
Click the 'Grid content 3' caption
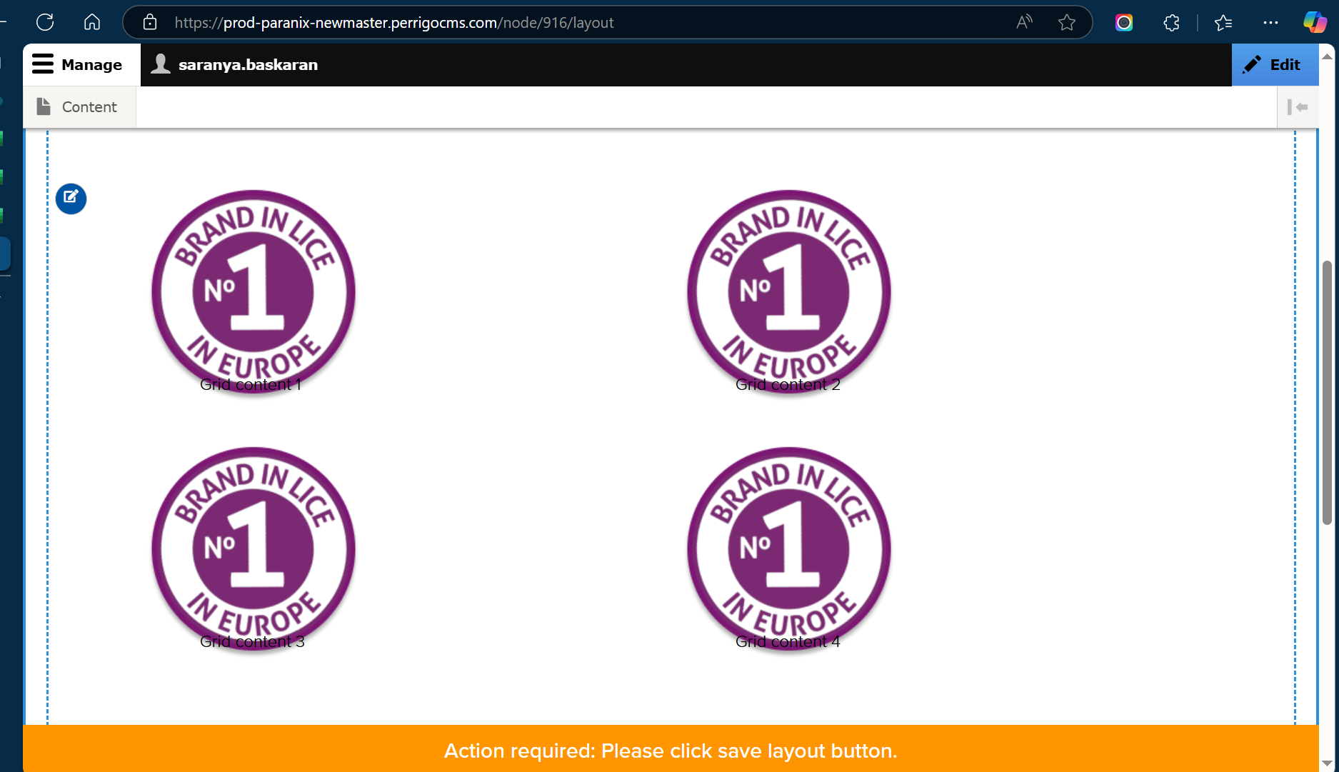point(252,641)
